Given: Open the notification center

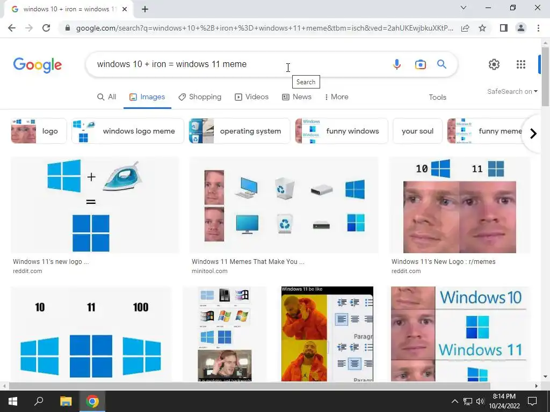Looking at the screenshot, I should (532, 401).
